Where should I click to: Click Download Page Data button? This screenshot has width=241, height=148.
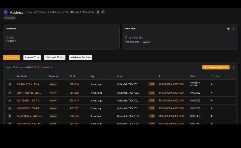point(216,67)
